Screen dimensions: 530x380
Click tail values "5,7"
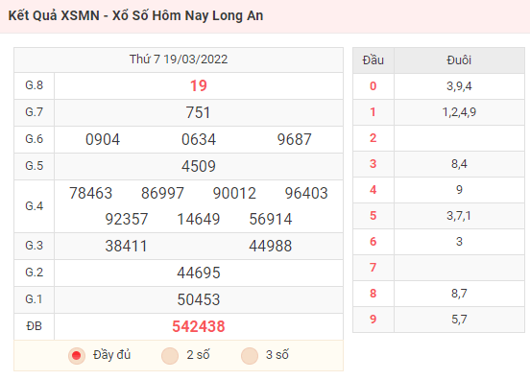click(459, 320)
